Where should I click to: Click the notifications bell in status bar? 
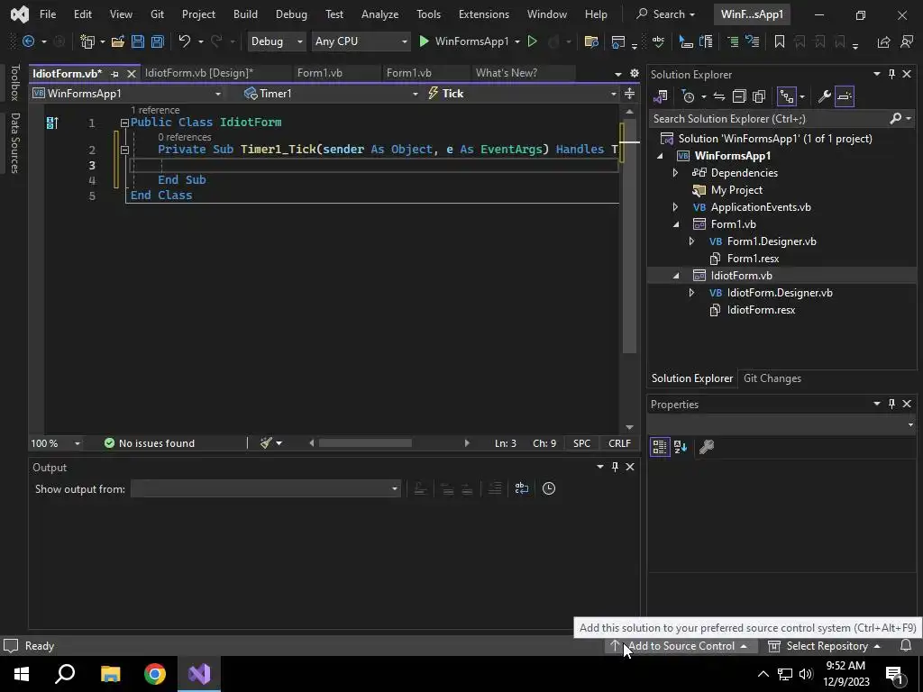pyautogui.click(x=906, y=645)
